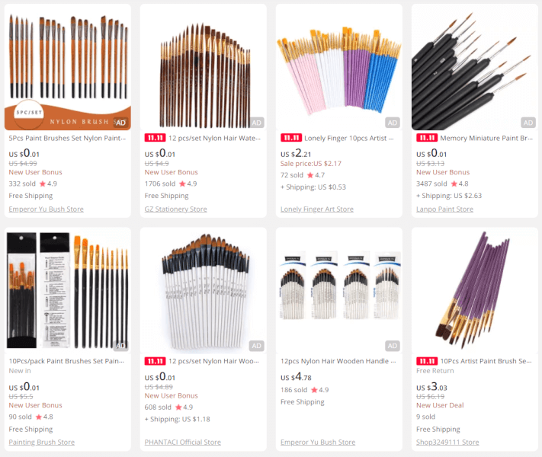Viewport: 542px width, 457px height.
Task: Open 12pcs Nylon Hair Wooden Handle listing title
Action: (x=338, y=361)
